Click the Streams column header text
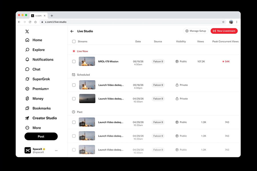 point(83,42)
